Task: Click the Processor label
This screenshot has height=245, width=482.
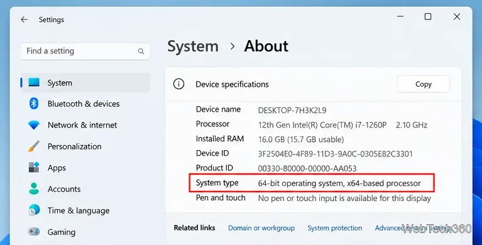Action: coord(212,124)
